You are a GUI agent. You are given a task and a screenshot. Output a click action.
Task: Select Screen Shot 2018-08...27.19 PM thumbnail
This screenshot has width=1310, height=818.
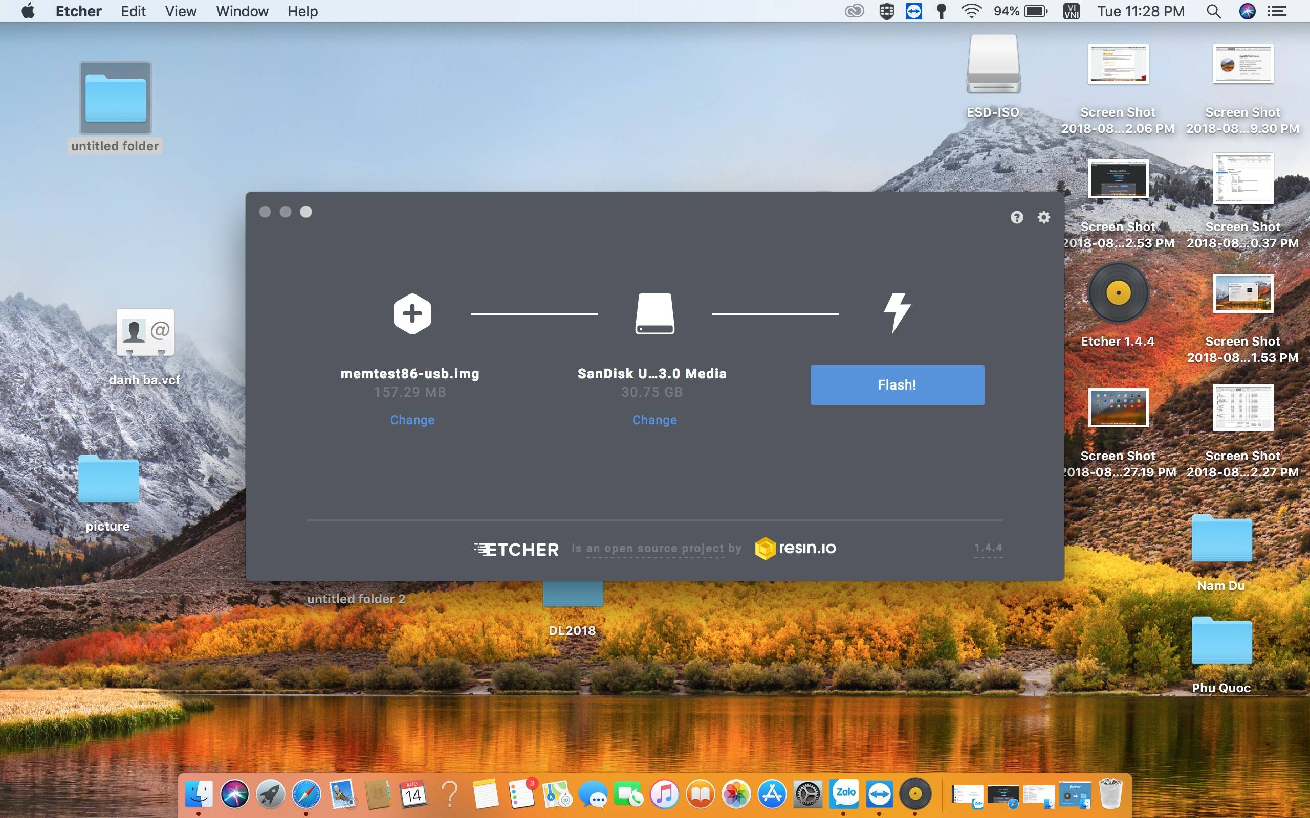pyautogui.click(x=1119, y=407)
